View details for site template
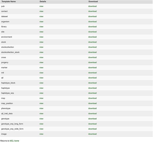 tap(41, 32)
